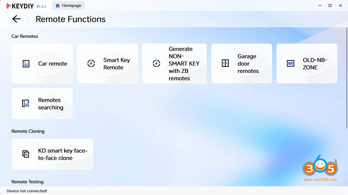Click the Smart Key Remote lightning icon
This screenshot has width=348, height=195.
coord(91,63)
